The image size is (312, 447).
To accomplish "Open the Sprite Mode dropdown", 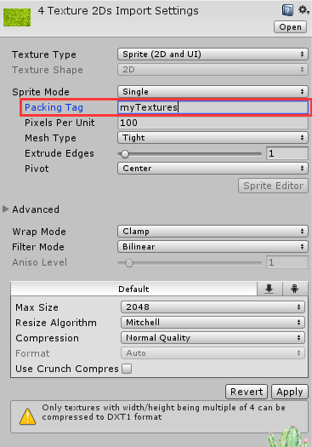I will tap(213, 92).
